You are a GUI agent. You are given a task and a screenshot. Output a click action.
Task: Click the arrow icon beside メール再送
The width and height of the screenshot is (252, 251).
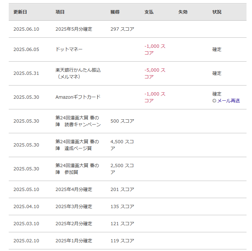coord(214,101)
